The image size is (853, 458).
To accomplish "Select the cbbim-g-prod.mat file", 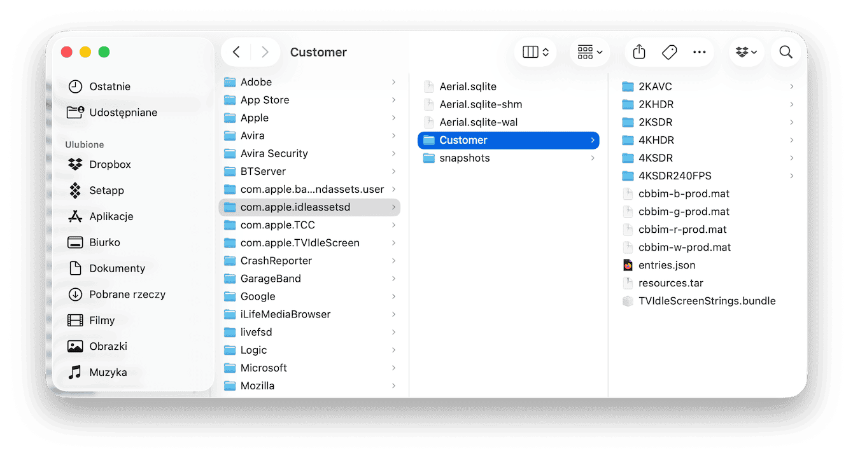I will point(708,211).
